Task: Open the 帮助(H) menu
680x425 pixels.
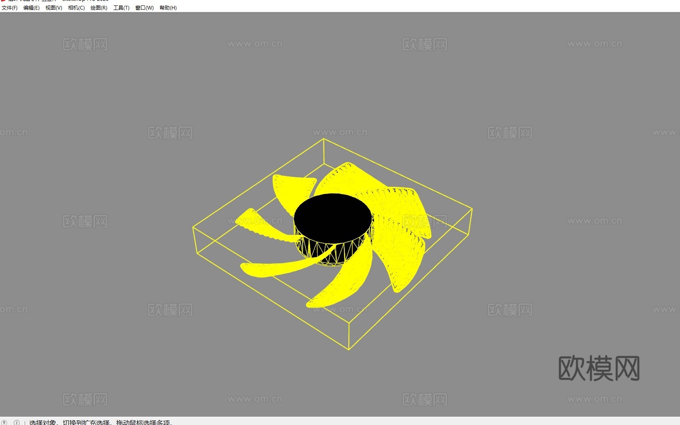Action: click(168, 8)
